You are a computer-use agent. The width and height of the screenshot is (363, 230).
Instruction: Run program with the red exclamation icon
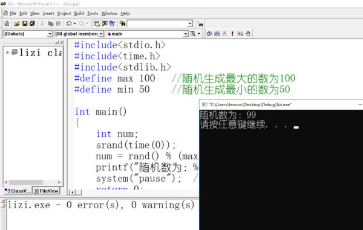[x=232, y=34]
